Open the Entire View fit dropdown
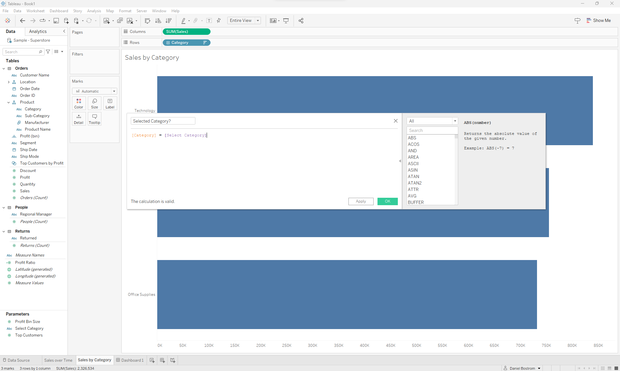The height and width of the screenshot is (371, 620). 257,21
